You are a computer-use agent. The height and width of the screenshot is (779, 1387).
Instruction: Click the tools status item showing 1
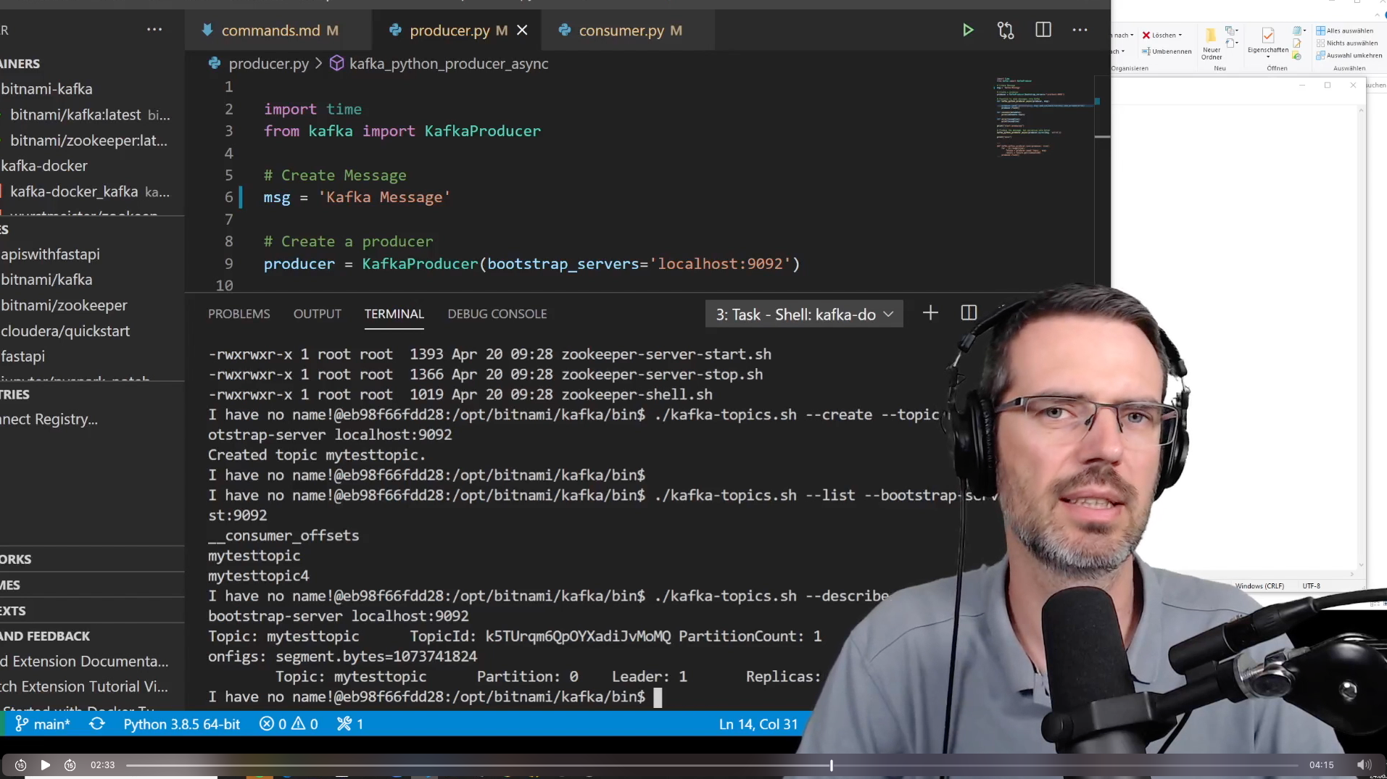tap(350, 724)
